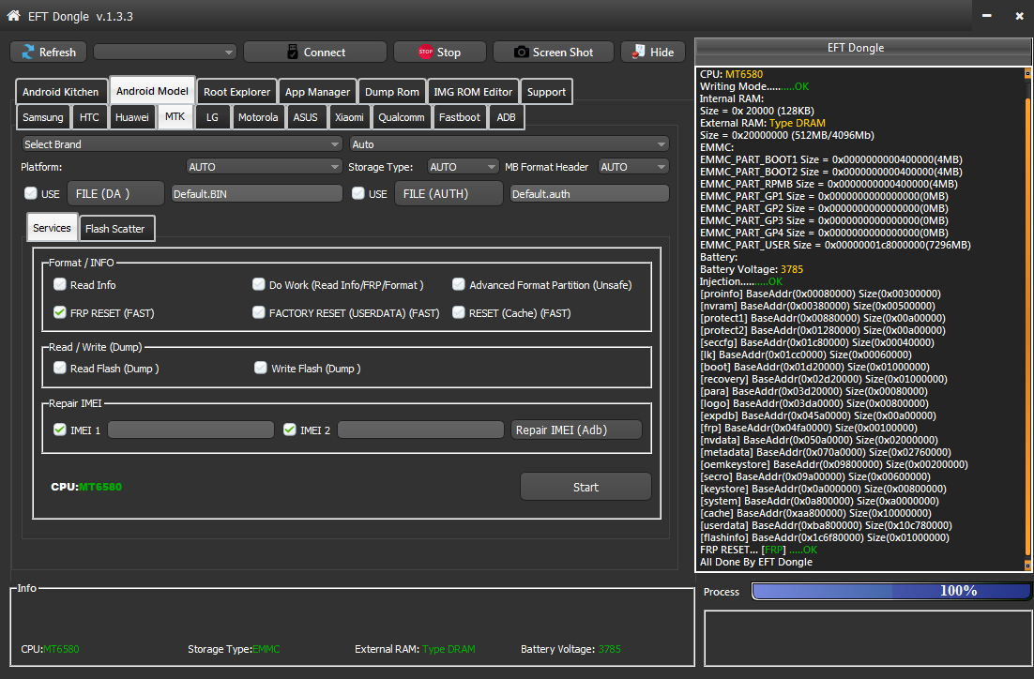
Task: Click the Default.auth file field
Action: click(589, 194)
